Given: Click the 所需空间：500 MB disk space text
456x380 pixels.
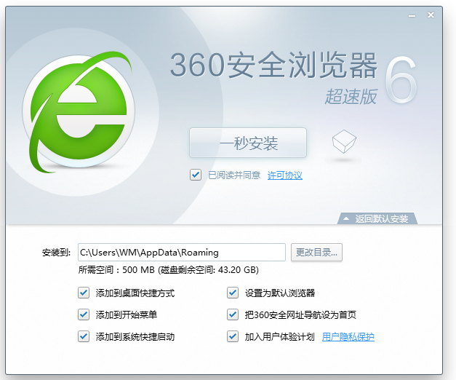Looking at the screenshot, I should coord(169,270).
